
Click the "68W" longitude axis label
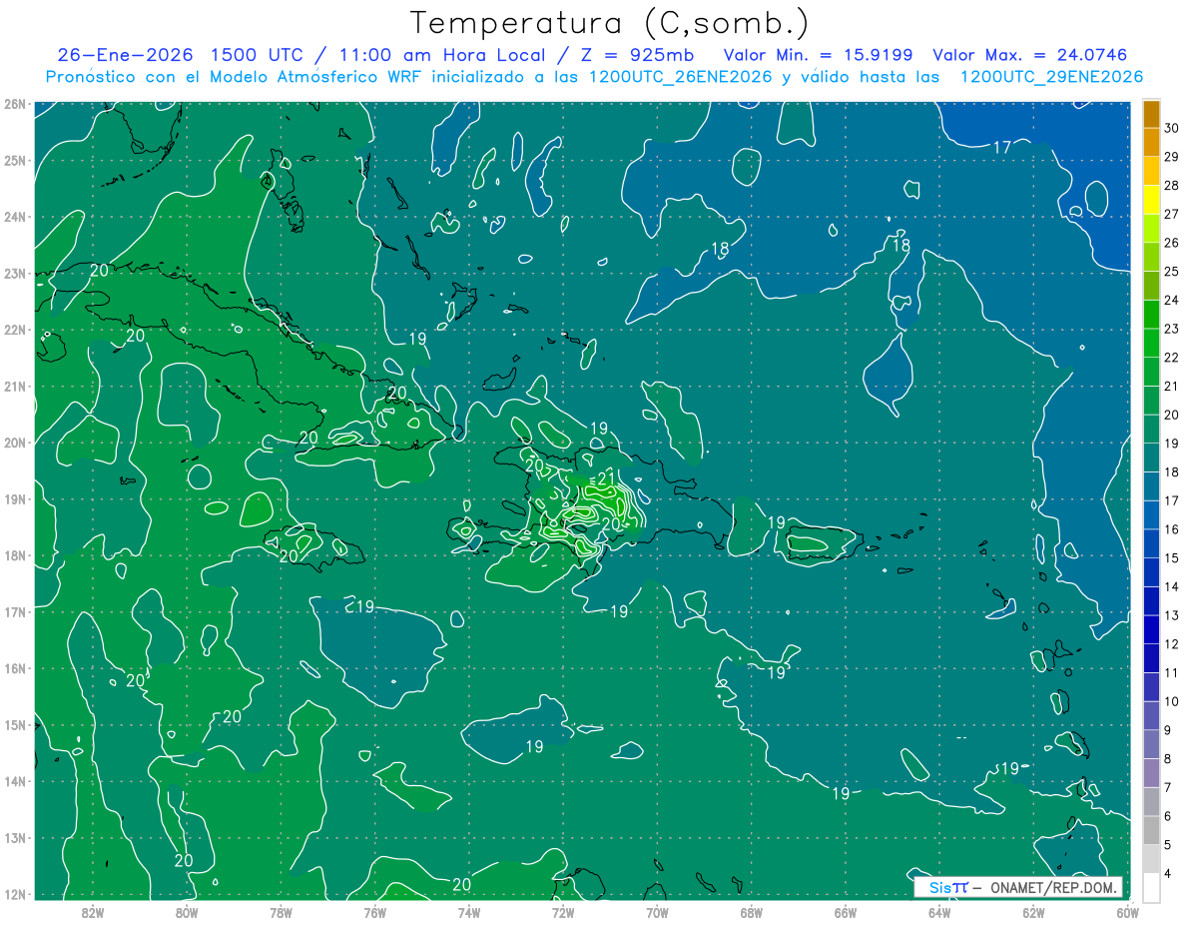751,912
